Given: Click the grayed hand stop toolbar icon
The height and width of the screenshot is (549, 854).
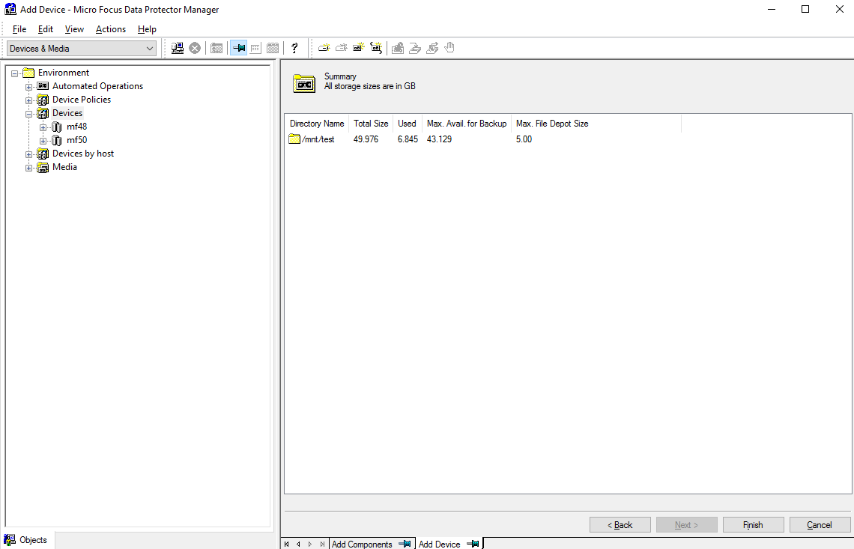Looking at the screenshot, I should coord(449,48).
